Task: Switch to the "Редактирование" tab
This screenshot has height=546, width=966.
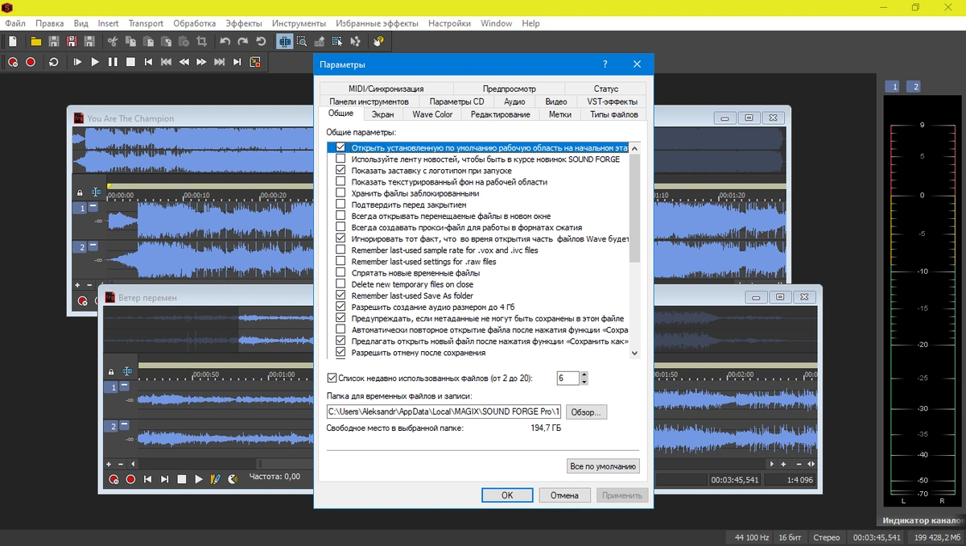Action: (500, 114)
